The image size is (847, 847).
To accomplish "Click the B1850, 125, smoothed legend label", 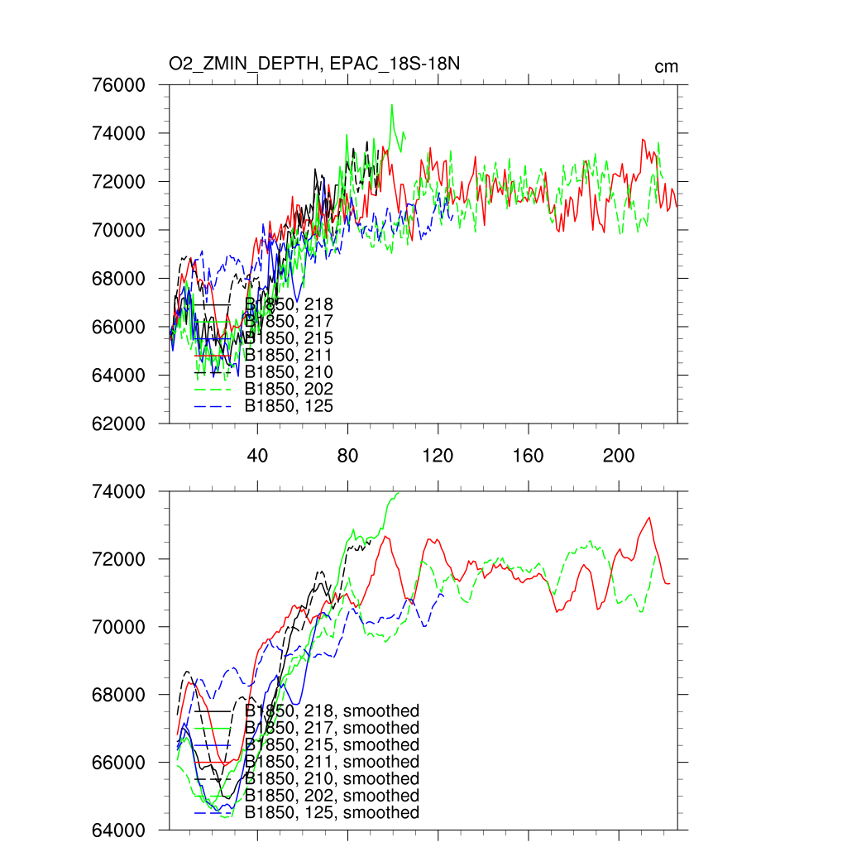I will click(332, 812).
